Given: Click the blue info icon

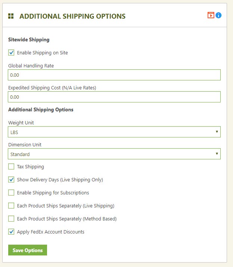Looking at the screenshot, I should click(x=218, y=15).
